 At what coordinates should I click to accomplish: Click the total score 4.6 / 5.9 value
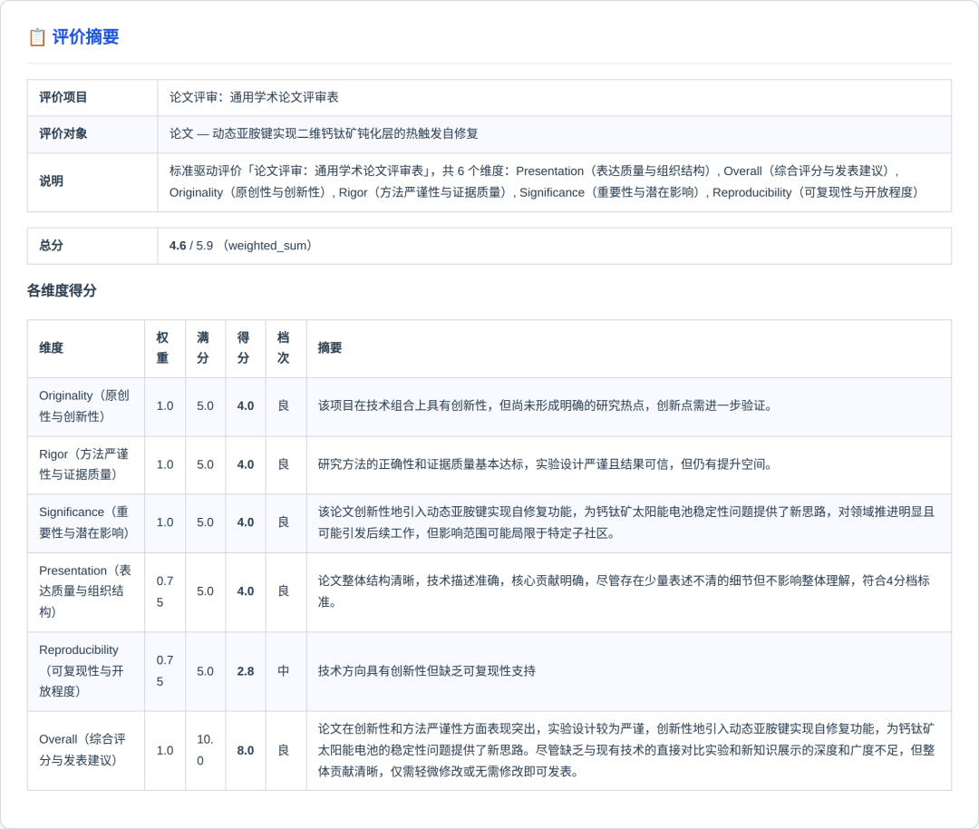[191, 246]
